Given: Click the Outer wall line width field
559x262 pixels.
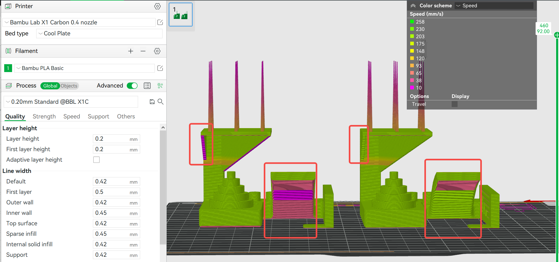Looking at the screenshot, I should coord(117,203).
